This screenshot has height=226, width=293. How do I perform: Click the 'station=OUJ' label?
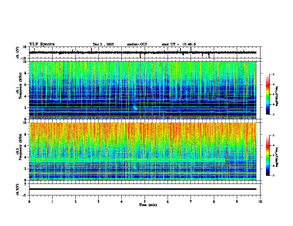(x=137, y=44)
